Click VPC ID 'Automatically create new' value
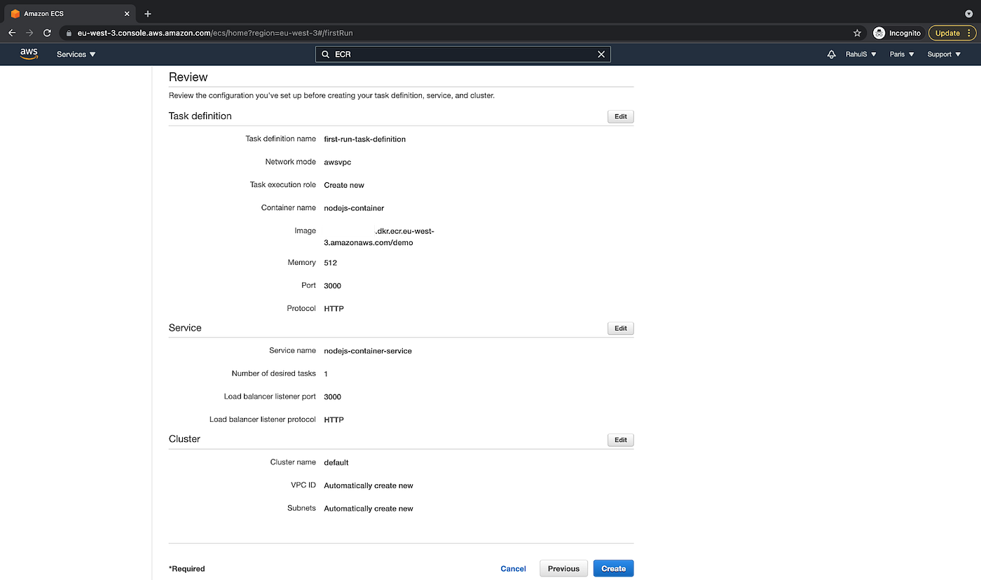Image resolution: width=981 pixels, height=580 pixels. pyautogui.click(x=369, y=485)
